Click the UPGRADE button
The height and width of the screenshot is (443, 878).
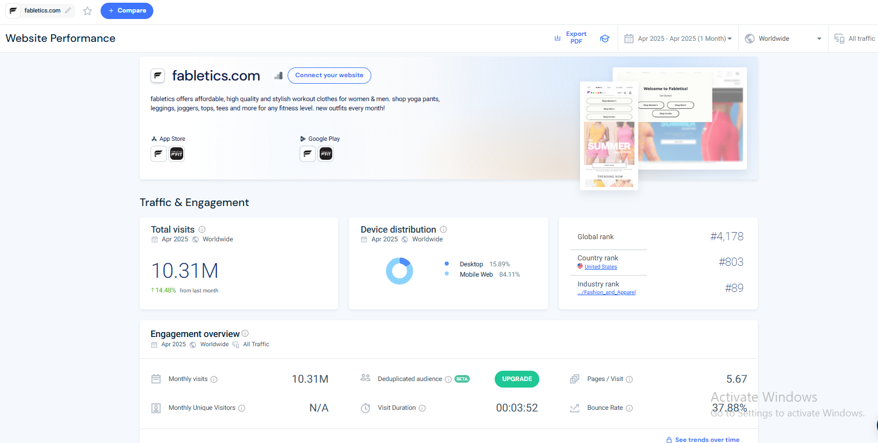click(x=517, y=379)
